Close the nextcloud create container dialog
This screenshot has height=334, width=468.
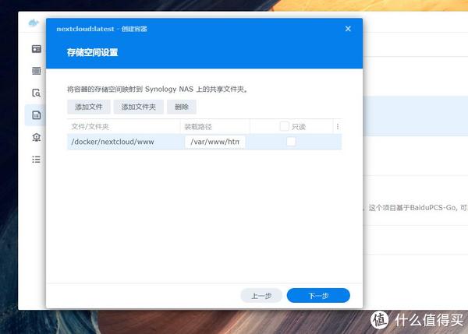point(348,29)
